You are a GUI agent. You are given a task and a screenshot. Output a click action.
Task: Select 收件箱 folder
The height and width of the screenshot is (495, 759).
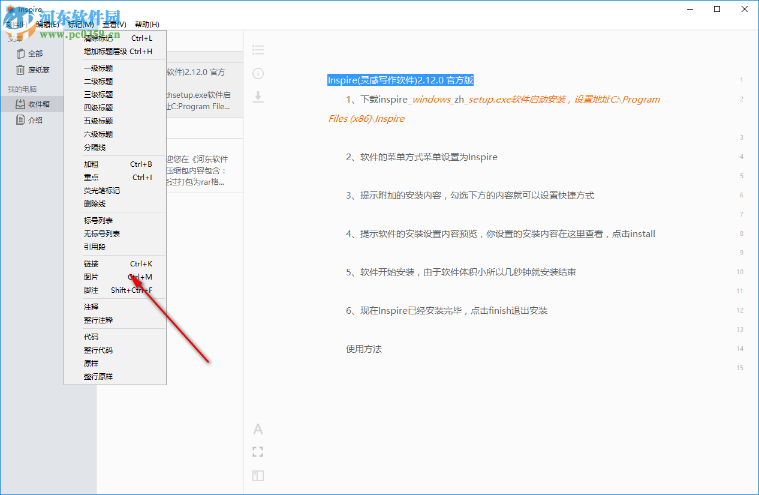coord(32,104)
